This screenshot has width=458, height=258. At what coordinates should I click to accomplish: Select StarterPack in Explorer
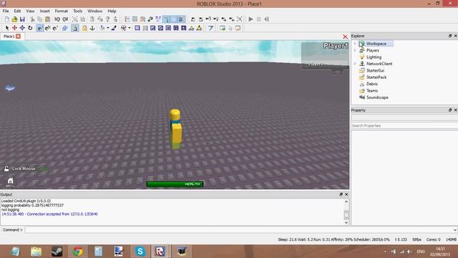pyautogui.click(x=376, y=77)
